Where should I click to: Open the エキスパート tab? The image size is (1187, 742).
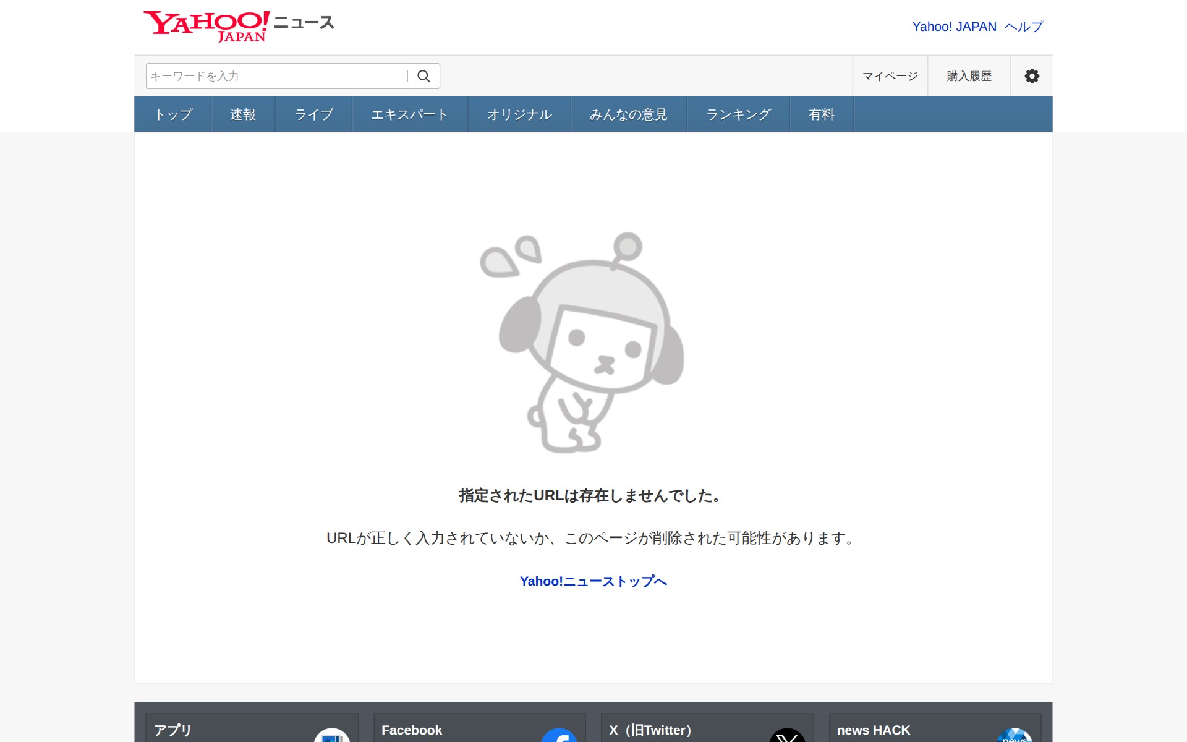[409, 114]
